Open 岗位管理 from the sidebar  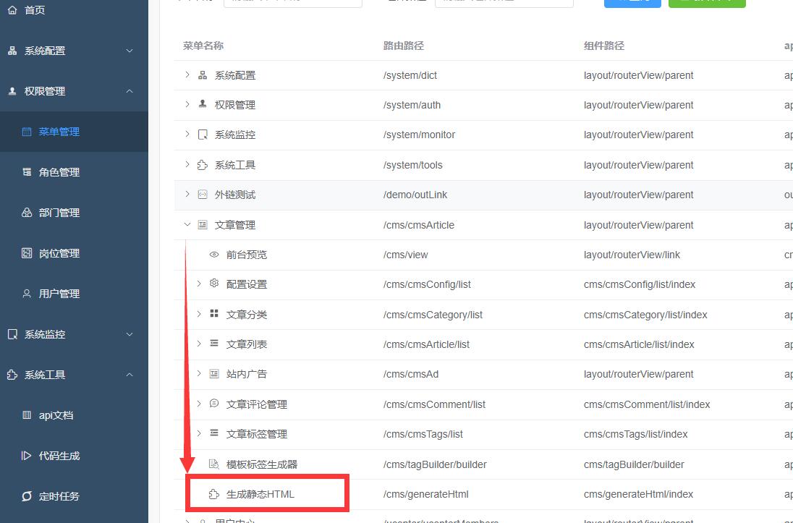tap(59, 253)
